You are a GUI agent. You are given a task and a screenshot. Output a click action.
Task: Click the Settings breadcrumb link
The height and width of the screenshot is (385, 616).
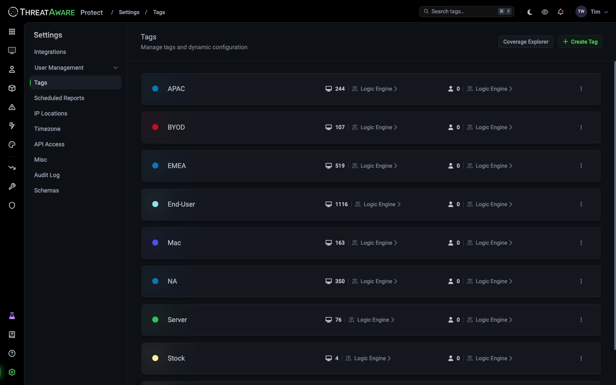coord(129,12)
